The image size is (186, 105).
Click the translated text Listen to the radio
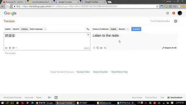point(106,36)
